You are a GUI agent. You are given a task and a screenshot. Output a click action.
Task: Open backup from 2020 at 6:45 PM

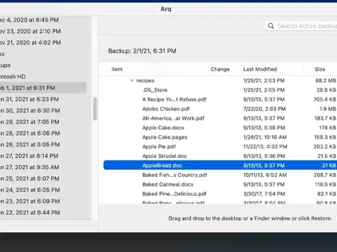[29, 20]
